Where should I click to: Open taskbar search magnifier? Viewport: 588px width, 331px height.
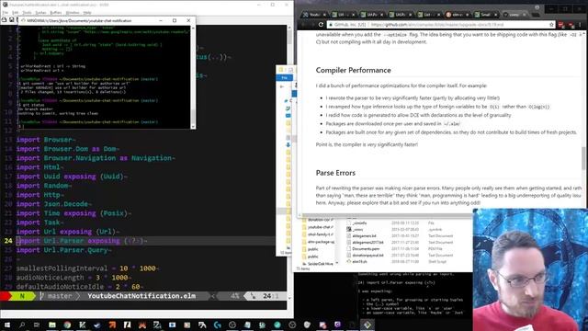[x=22, y=325]
